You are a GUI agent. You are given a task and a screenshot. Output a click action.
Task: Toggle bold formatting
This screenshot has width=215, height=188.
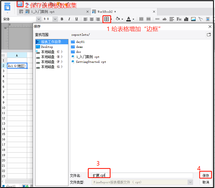coord(62,19)
